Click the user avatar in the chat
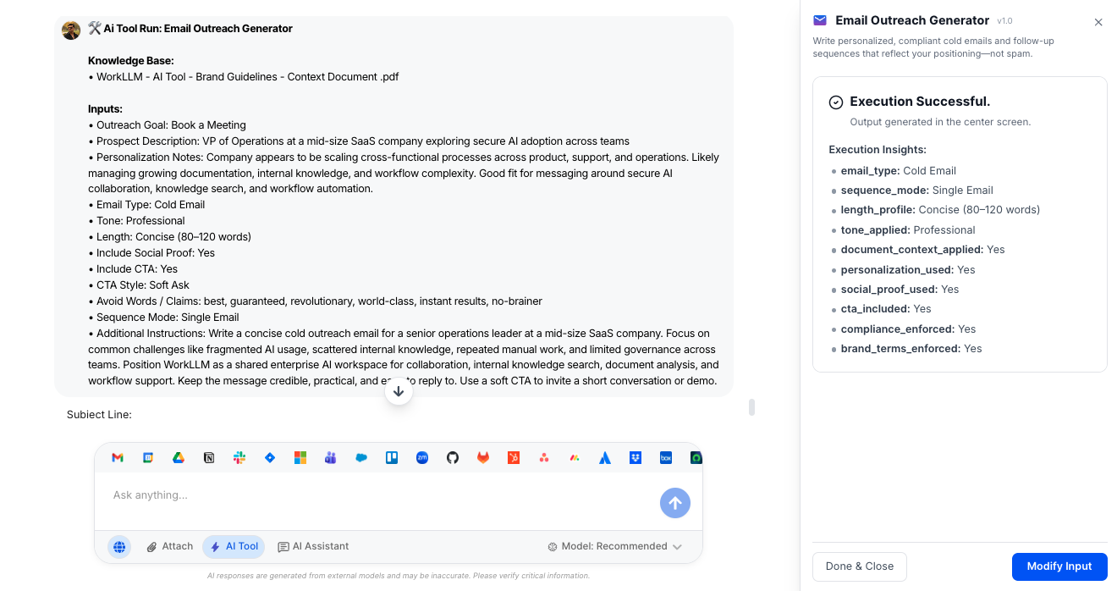 pos(71,30)
